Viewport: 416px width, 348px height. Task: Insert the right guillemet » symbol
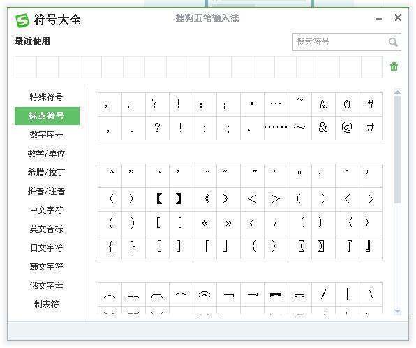(228, 223)
